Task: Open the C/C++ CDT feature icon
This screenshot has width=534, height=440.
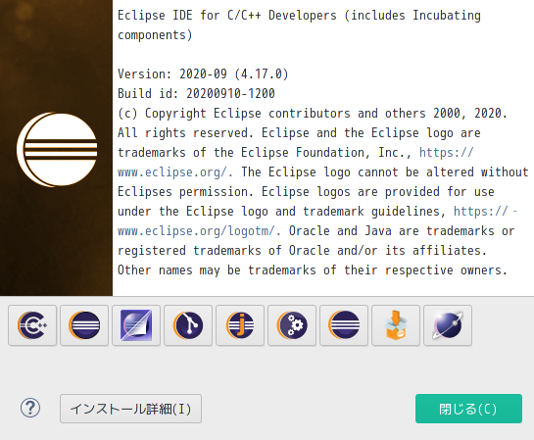Action: [32, 325]
